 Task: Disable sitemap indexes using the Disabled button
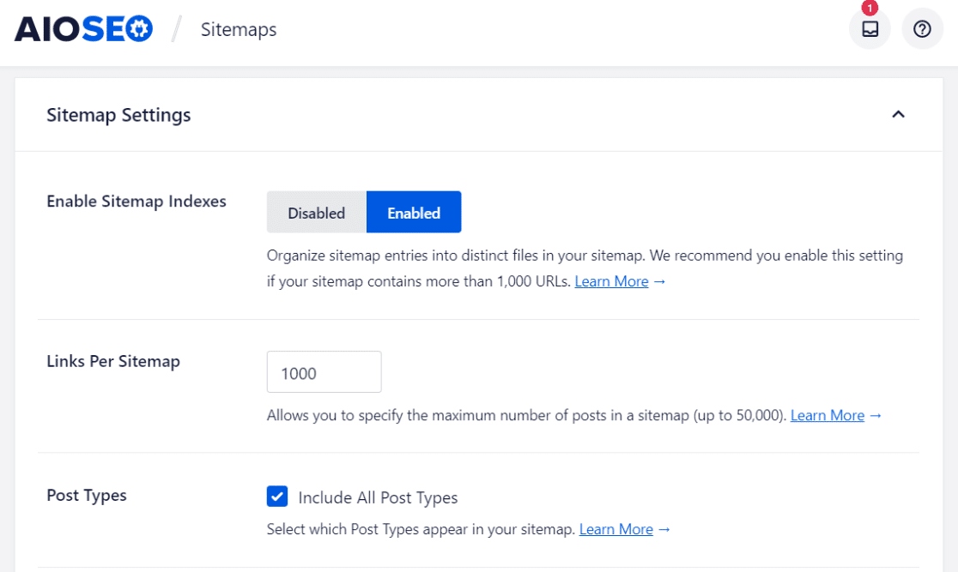tap(316, 212)
